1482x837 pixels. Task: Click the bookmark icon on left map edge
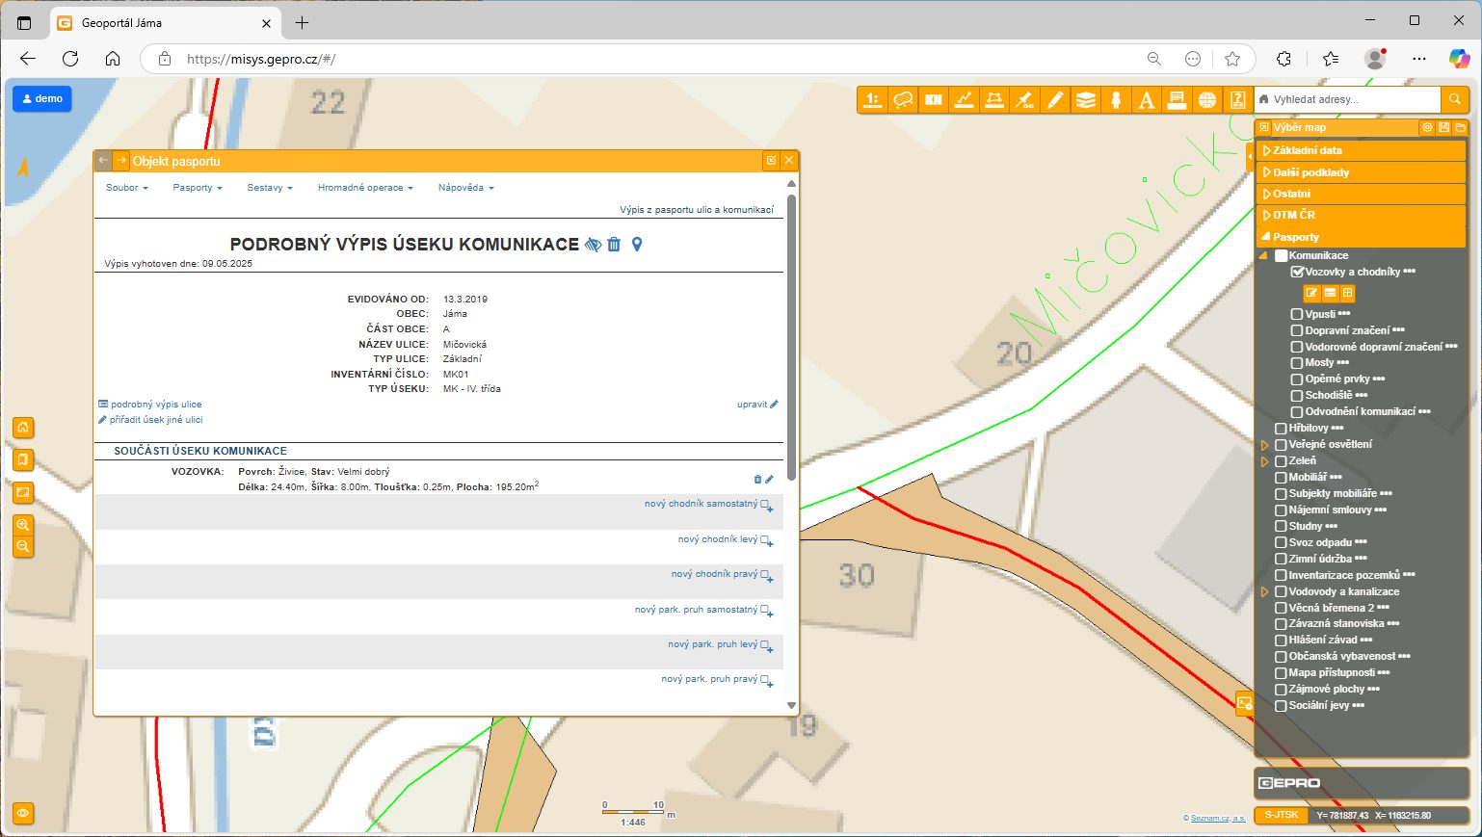click(23, 459)
